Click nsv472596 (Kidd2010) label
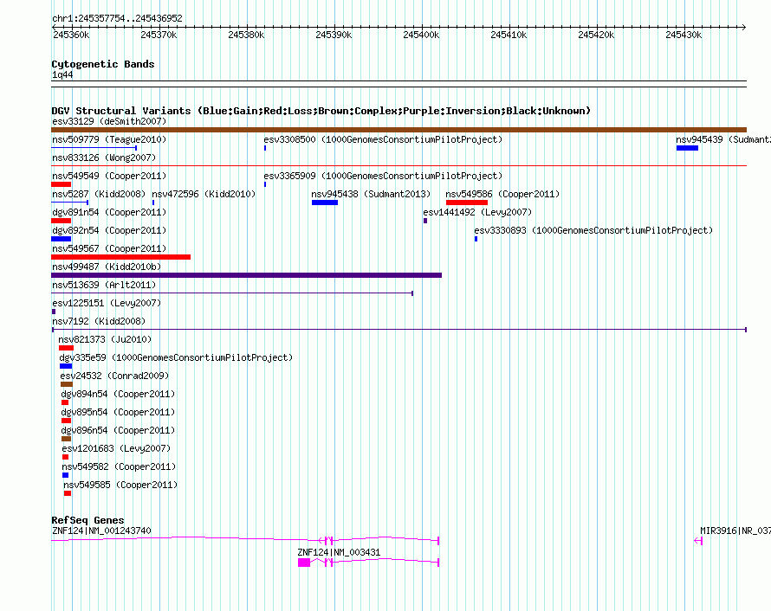Screen dimensions: 771x611 (204, 194)
